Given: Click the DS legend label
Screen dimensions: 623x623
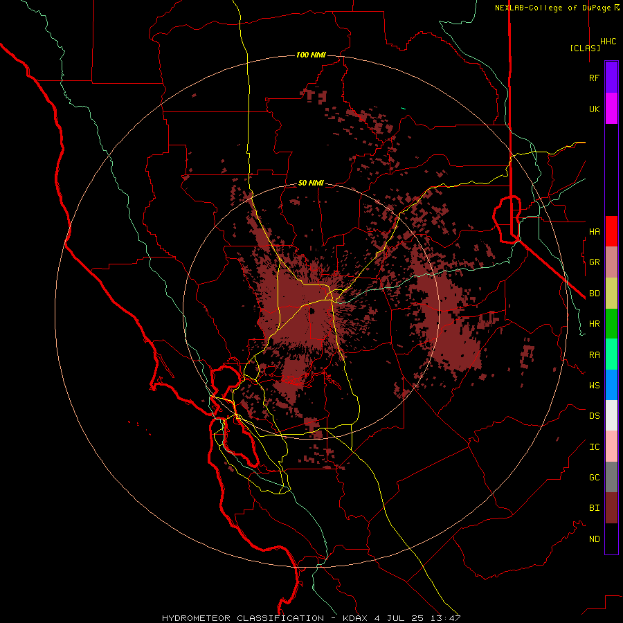Looking at the screenshot, I should click(594, 416).
